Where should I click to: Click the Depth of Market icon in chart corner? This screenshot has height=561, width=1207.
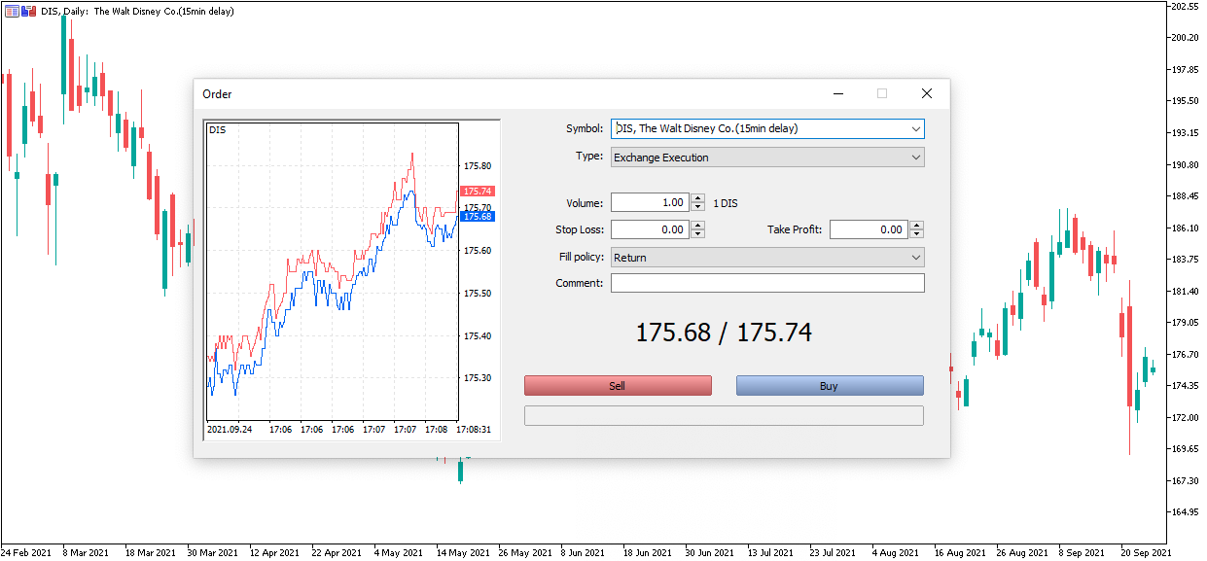coord(11,11)
